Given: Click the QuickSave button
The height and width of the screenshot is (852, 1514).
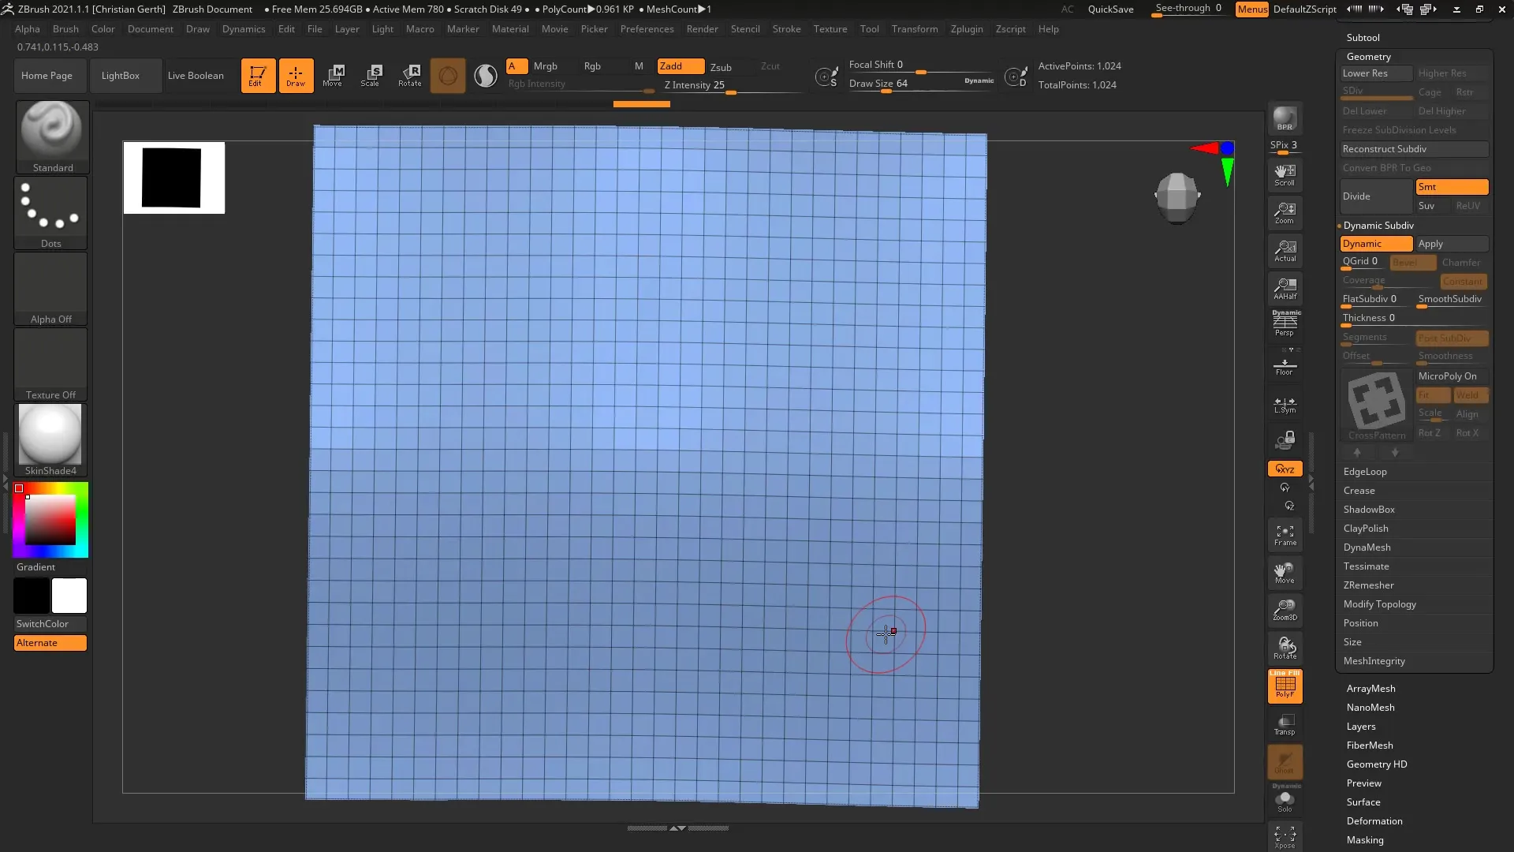Looking at the screenshot, I should click(x=1110, y=9).
